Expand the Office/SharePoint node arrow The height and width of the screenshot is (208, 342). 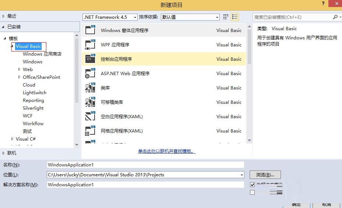pos(19,77)
